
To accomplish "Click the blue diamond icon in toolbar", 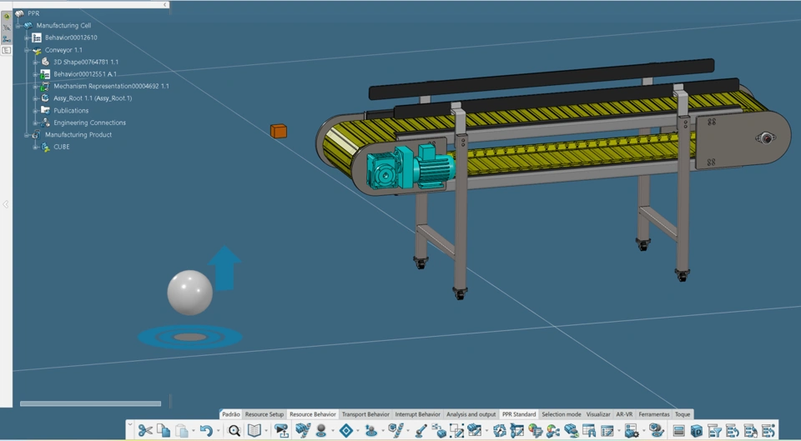I will click(x=345, y=430).
